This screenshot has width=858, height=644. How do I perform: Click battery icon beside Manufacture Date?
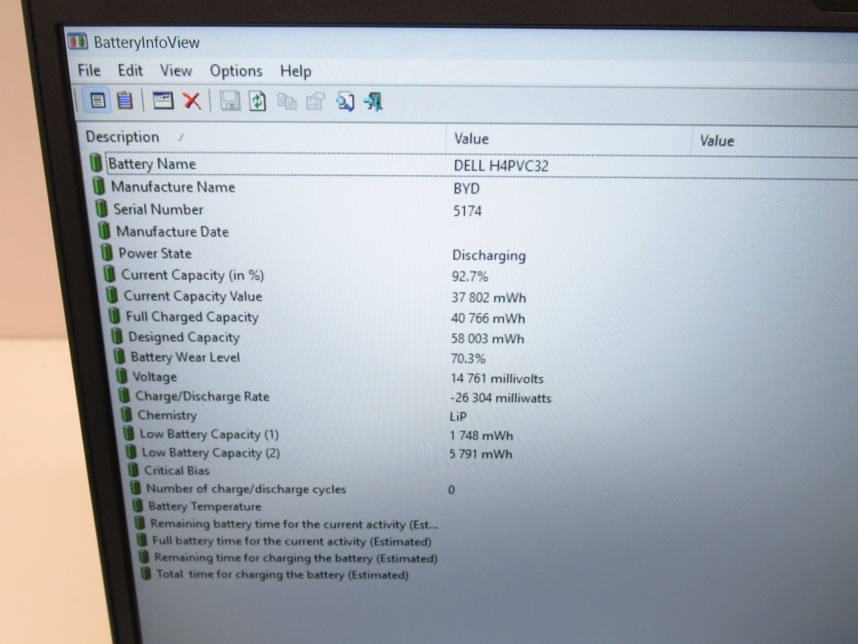pos(104,230)
